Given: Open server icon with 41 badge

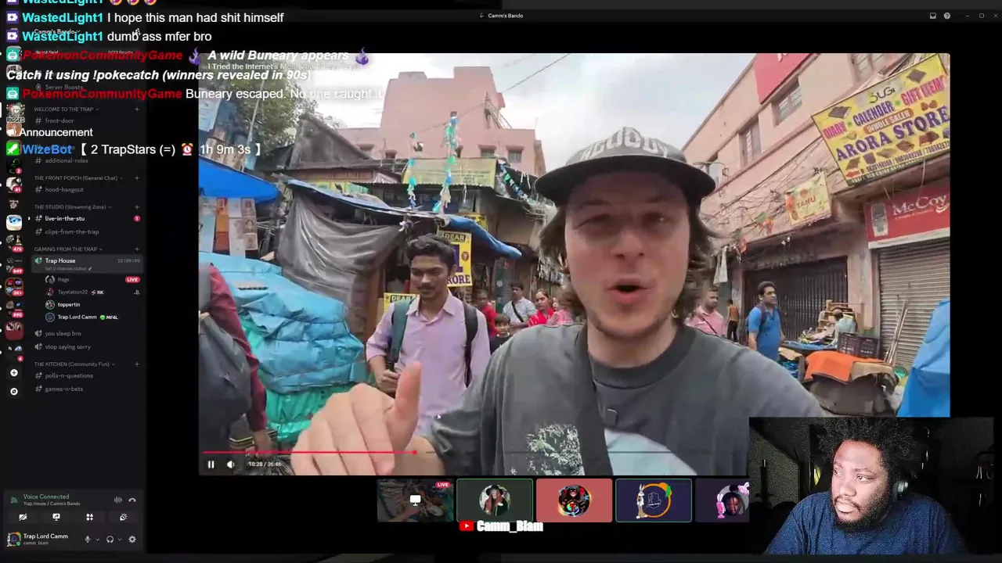Looking at the screenshot, I should [x=14, y=184].
